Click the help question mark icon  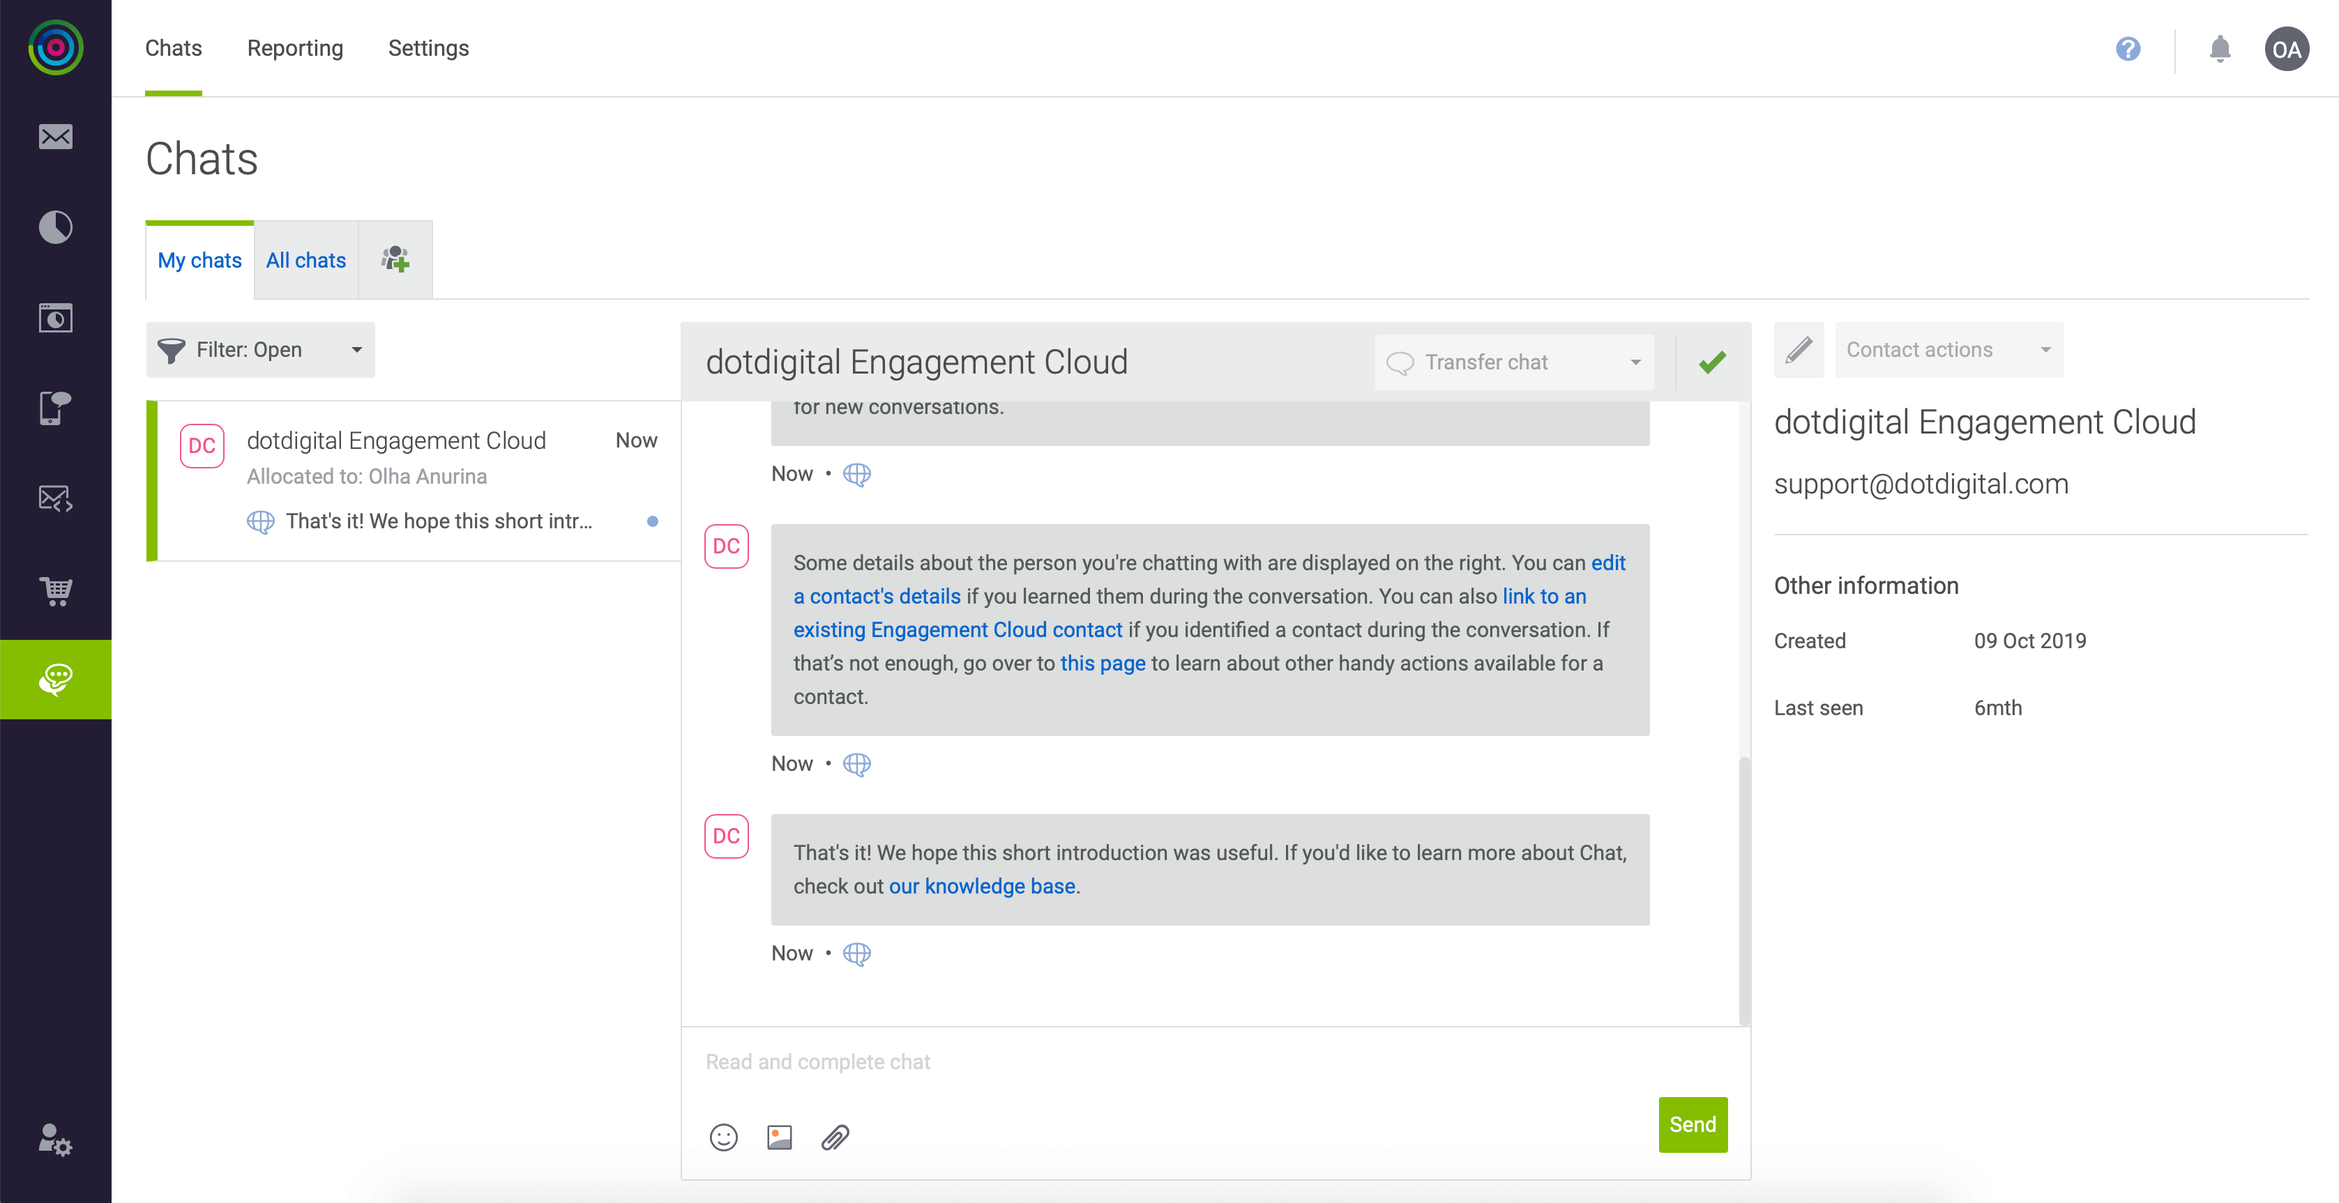point(2128,49)
